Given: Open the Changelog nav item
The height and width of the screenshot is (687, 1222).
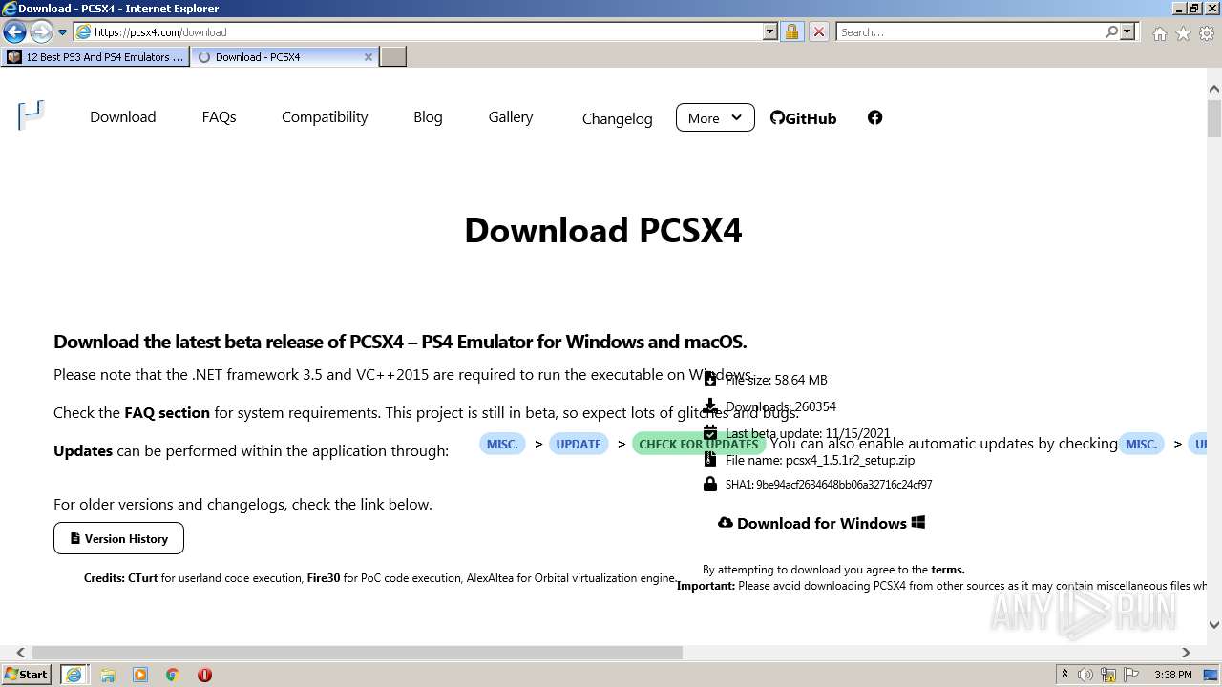Looking at the screenshot, I should point(618,118).
